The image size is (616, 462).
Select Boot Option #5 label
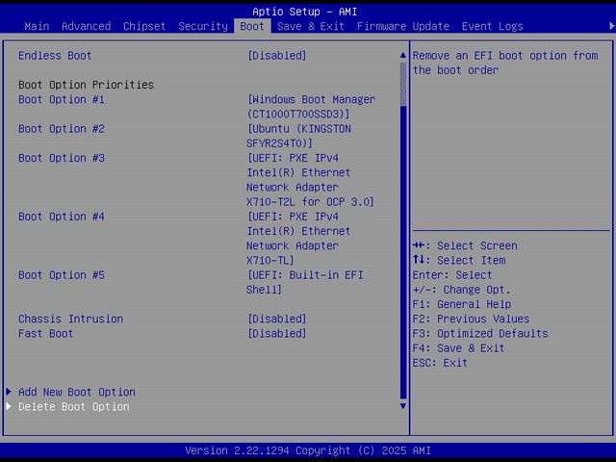[62, 275]
